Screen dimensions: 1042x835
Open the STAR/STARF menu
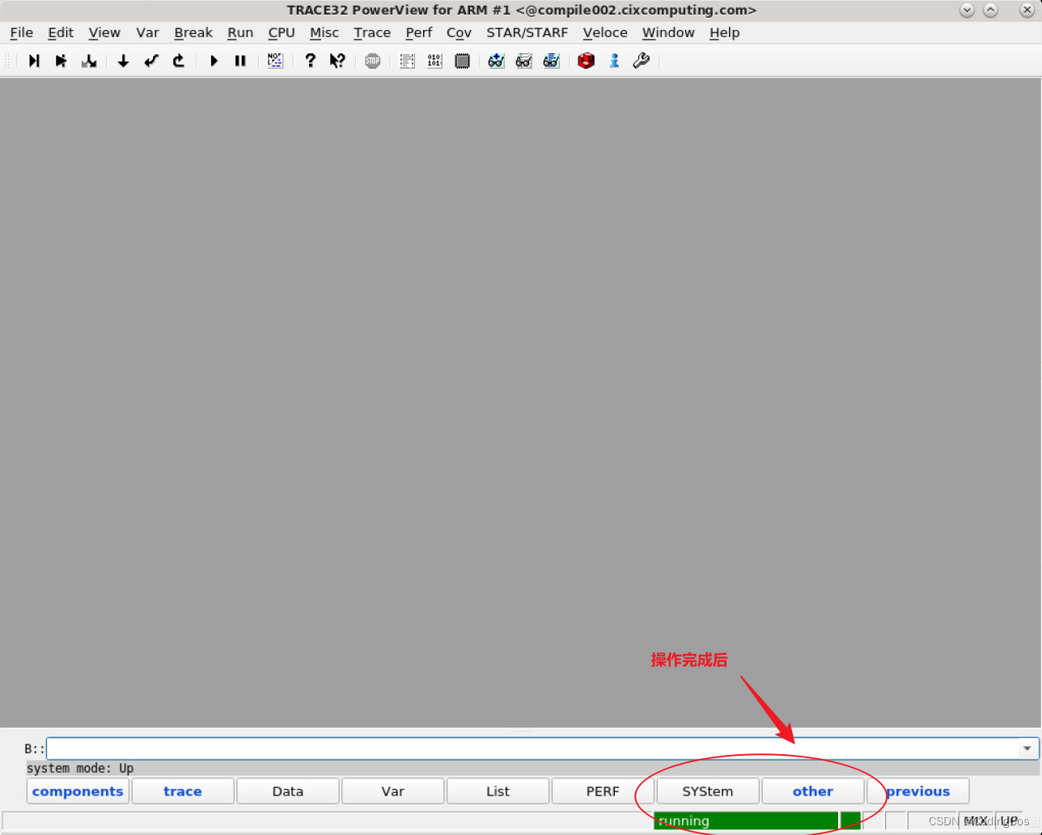tap(527, 32)
